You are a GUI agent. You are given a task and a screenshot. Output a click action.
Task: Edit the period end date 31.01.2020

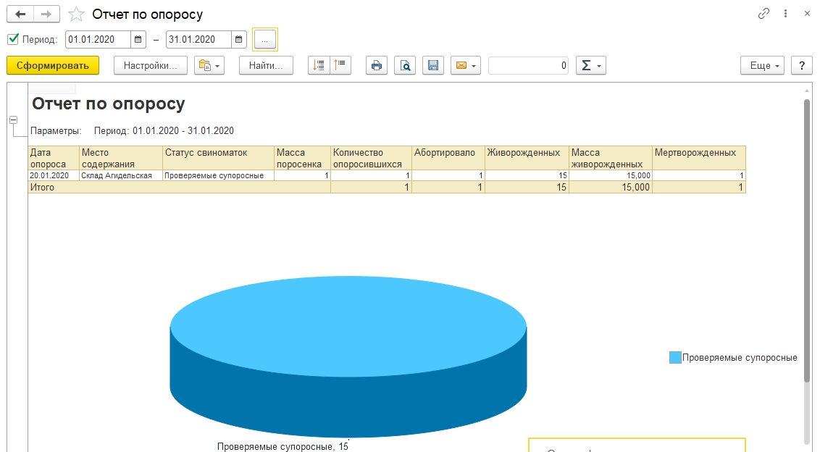(x=198, y=39)
